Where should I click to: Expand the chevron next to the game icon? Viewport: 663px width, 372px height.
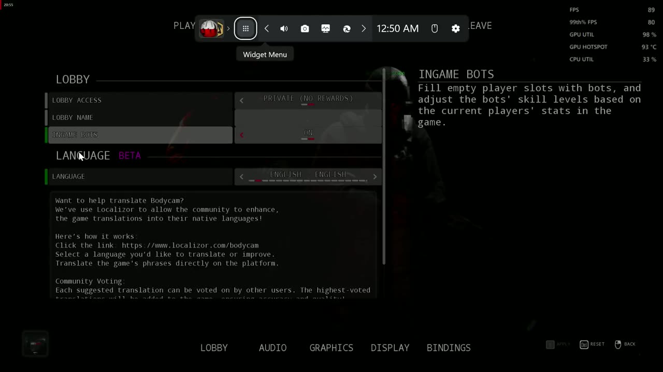click(228, 28)
